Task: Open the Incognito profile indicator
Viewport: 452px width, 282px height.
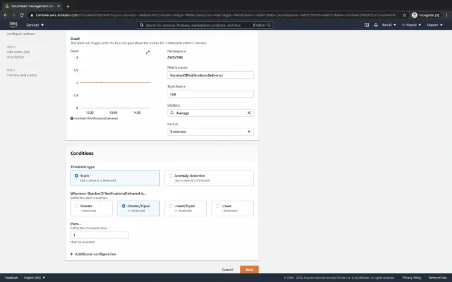Action: [425, 15]
